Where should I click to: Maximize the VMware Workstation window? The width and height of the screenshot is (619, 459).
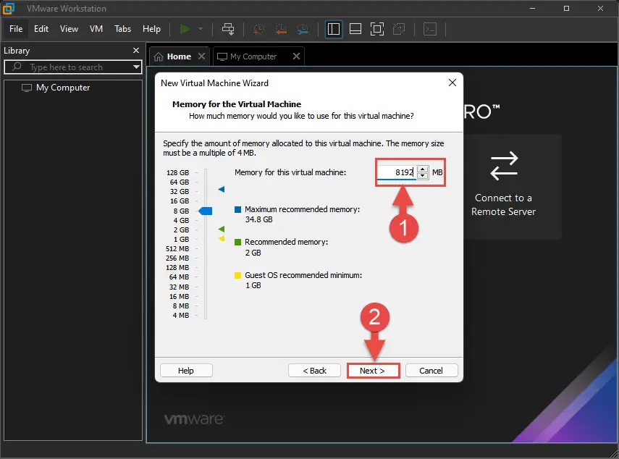click(x=566, y=8)
